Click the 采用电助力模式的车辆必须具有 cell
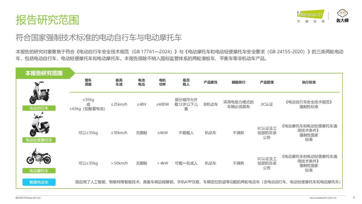 (x=239, y=104)
